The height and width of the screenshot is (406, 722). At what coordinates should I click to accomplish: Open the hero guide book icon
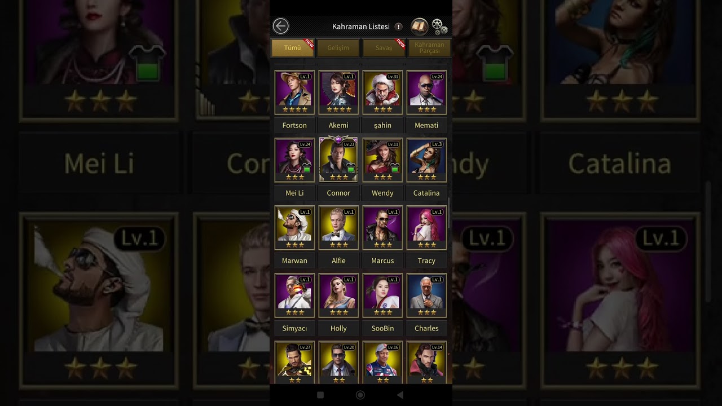[x=419, y=26]
